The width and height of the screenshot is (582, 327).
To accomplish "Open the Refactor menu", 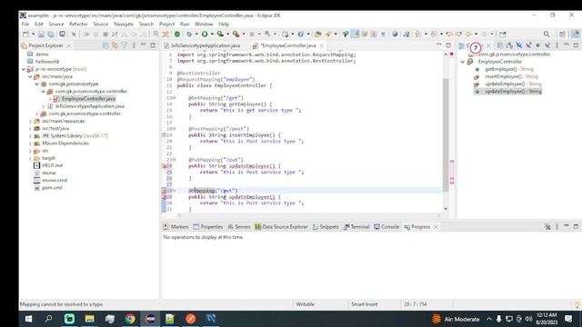I will point(78,24).
